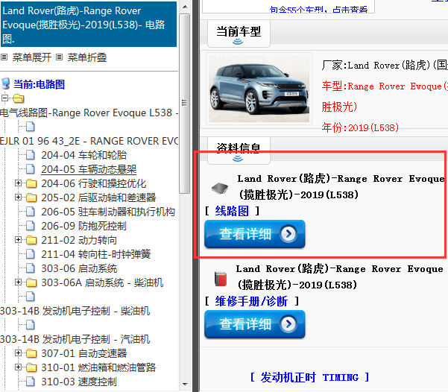
Task: Open the 线路图 link
Action: (x=232, y=211)
